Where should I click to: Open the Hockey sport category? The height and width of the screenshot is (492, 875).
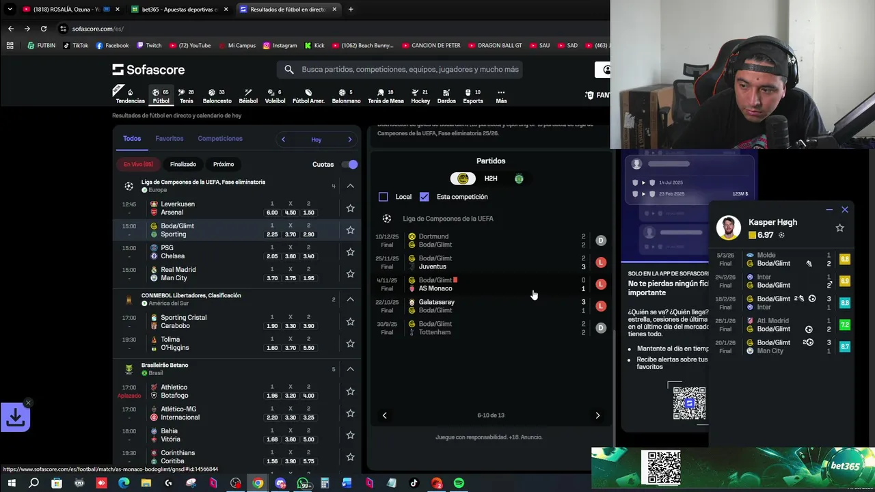pos(420,96)
